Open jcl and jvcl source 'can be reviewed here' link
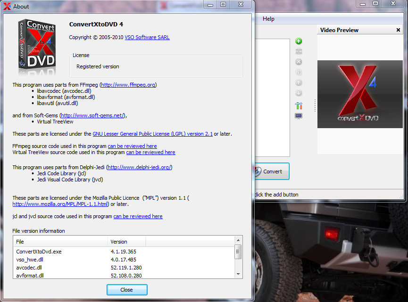 138,216
